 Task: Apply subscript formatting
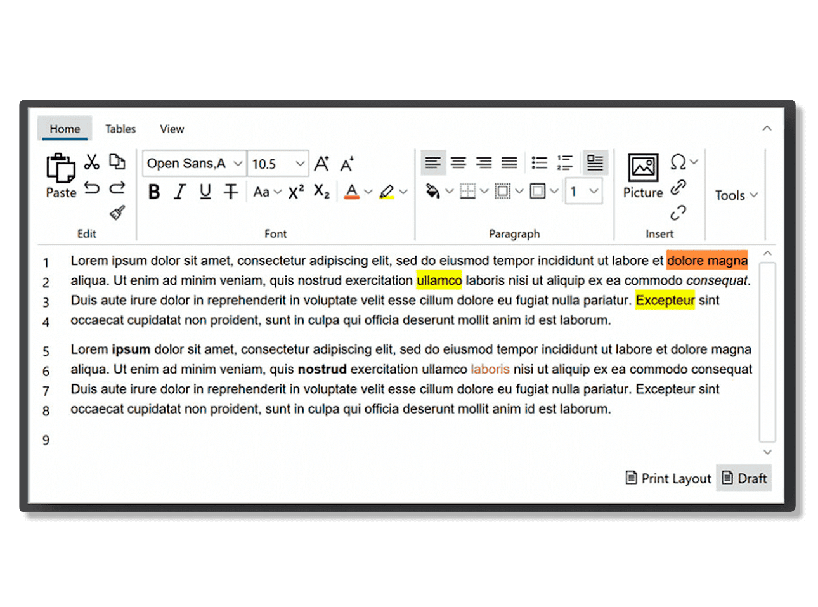point(321,192)
